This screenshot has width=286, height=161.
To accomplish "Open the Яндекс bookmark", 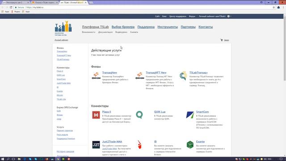I will (16, 12).
